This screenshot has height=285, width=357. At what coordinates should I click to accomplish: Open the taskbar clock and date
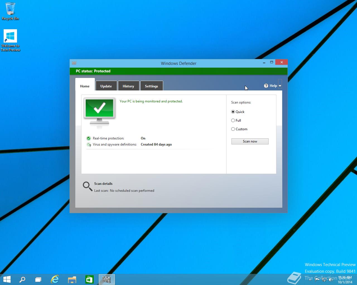tap(345, 280)
